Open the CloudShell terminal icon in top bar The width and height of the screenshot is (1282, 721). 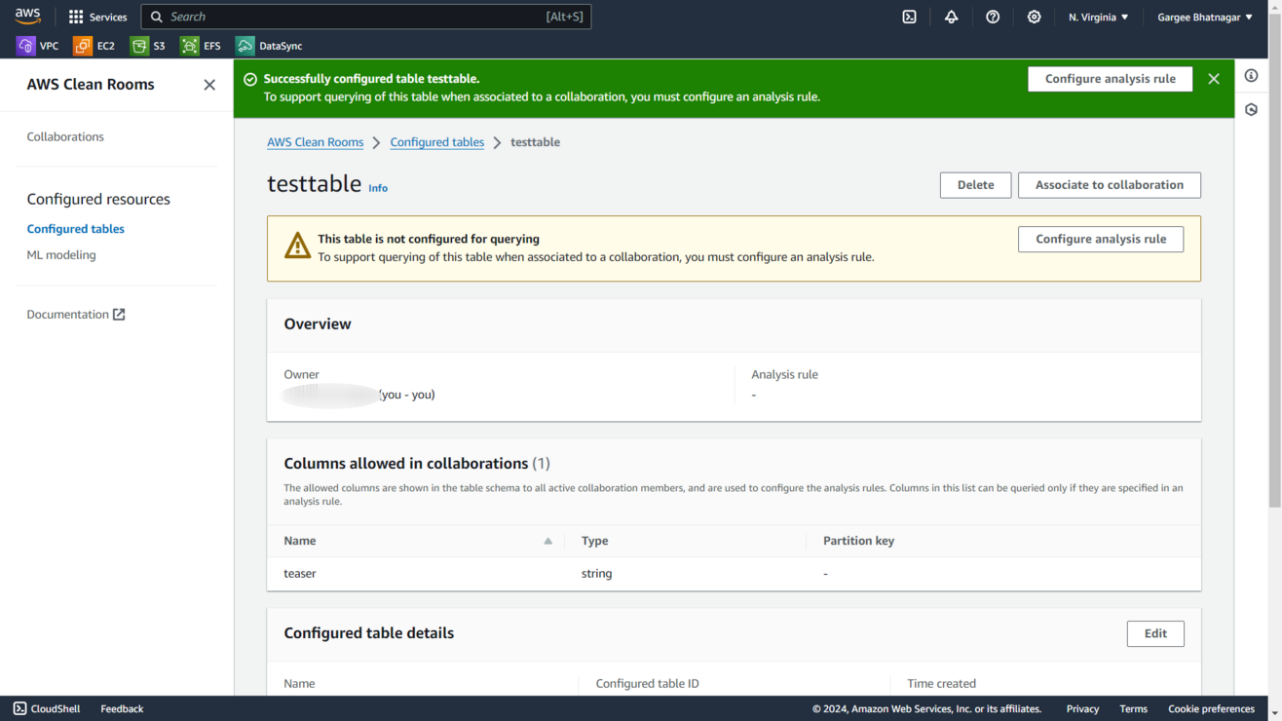(909, 17)
